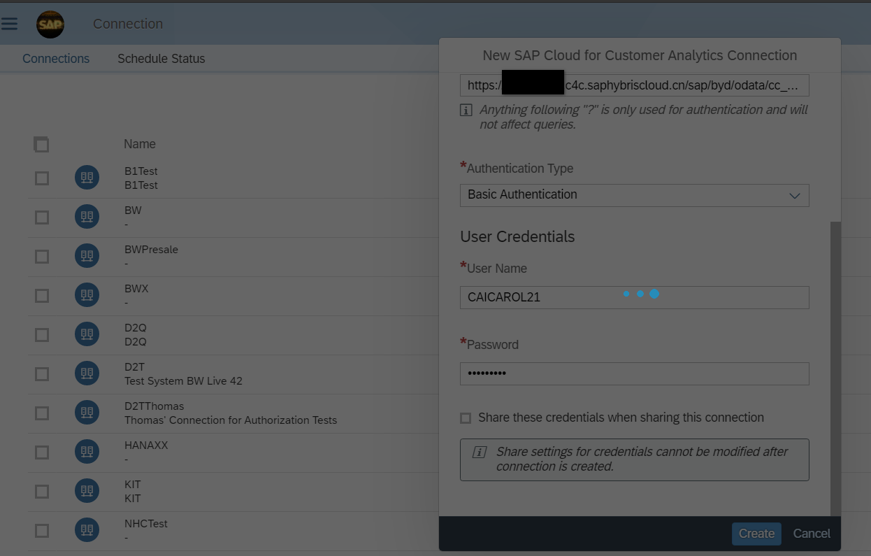Click info icon beside authentication URL note
The height and width of the screenshot is (556, 871).
tap(466, 110)
